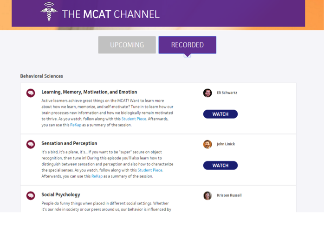324x240 pixels.
Task: Open the ReKap link for Sensation and Perception
Action: (x=97, y=176)
